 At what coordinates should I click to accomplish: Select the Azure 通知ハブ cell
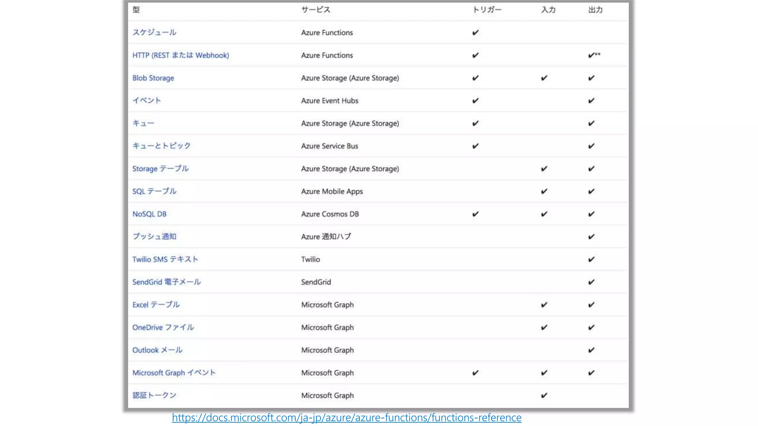pyautogui.click(x=326, y=237)
